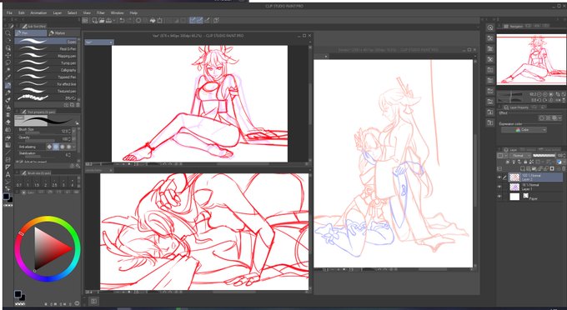Select the Text tool
The width and height of the screenshot is (567, 310).
coord(8,174)
